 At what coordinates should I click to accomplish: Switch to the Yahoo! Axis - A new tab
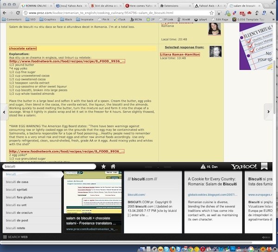(x=210, y=6)
